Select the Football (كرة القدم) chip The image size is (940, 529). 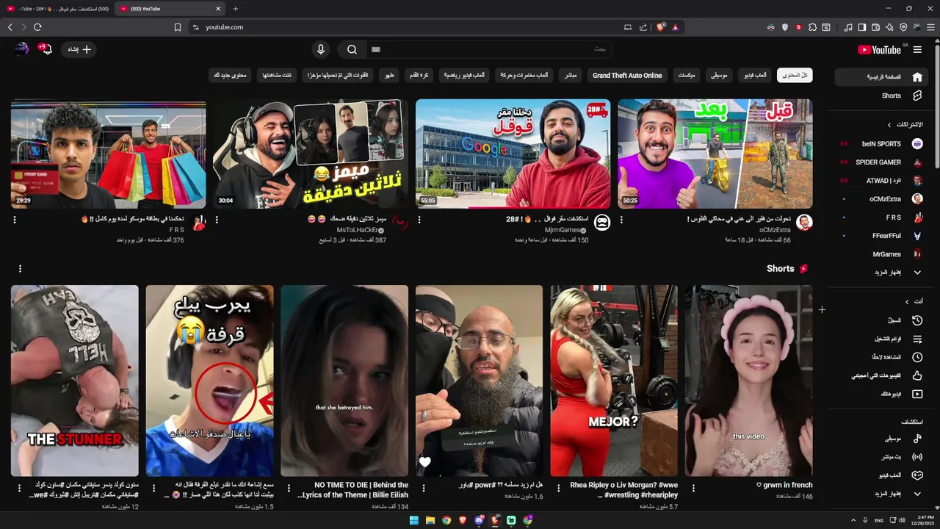[419, 75]
